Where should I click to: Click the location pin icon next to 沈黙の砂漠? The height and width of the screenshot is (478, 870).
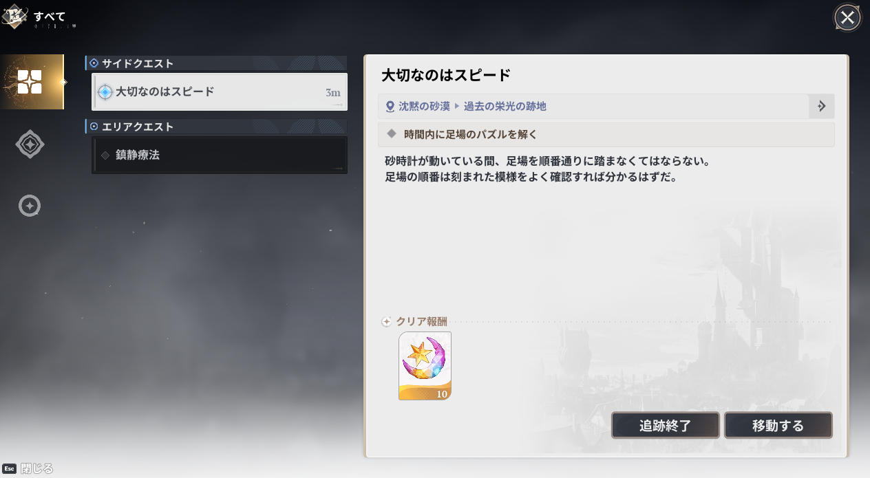390,107
